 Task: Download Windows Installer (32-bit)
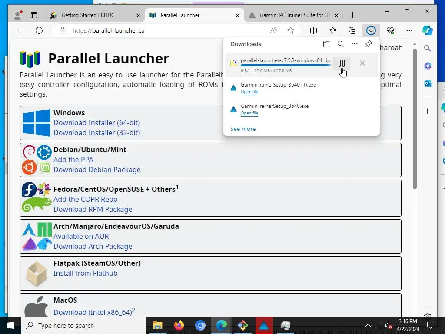pyautogui.click(x=97, y=133)
